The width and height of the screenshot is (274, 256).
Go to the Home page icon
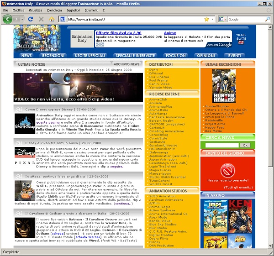pos(52,19)
